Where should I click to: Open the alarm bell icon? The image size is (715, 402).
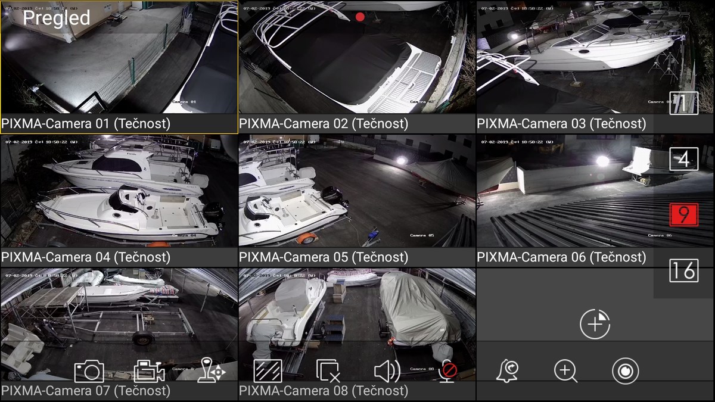(506, 371)
